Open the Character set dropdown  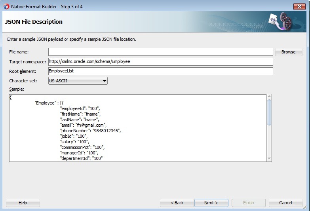78,81
